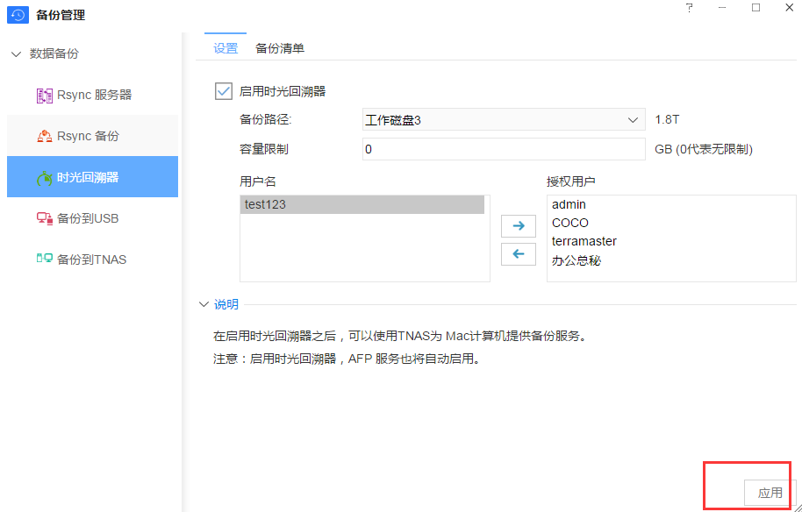This screenshot has height=512, width=802.
Task: Click the Rsync 备份 sidebar icon
Action: click(x=45, y=136)
